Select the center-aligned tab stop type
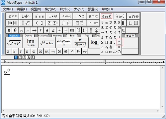166x119 pixels. pos(20,57)
